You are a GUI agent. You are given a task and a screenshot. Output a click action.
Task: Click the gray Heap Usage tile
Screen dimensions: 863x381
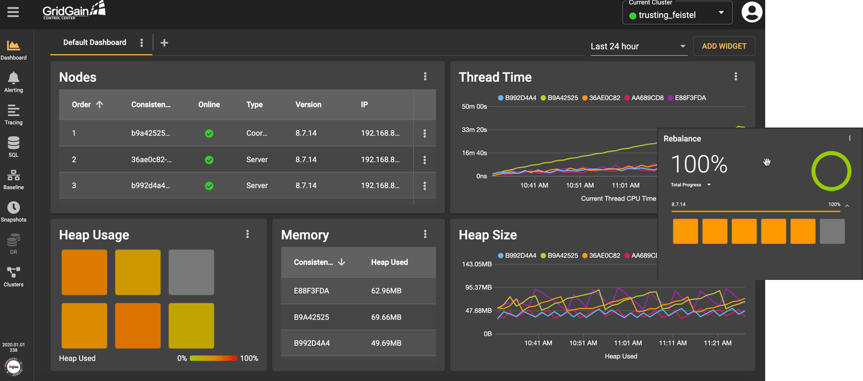click(191, 272)
